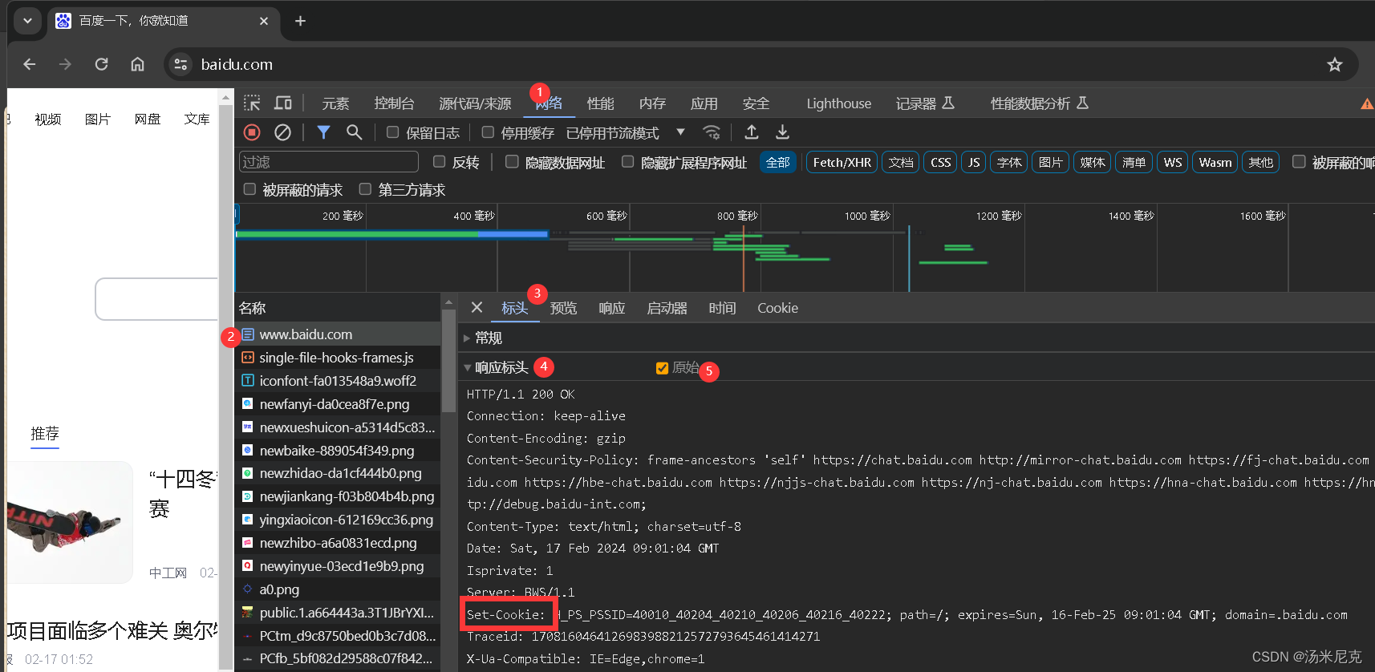Viewport: 1375px width, 672px height.
Task: Filter requests by Fetch/XHR
Action: (842, 162)
